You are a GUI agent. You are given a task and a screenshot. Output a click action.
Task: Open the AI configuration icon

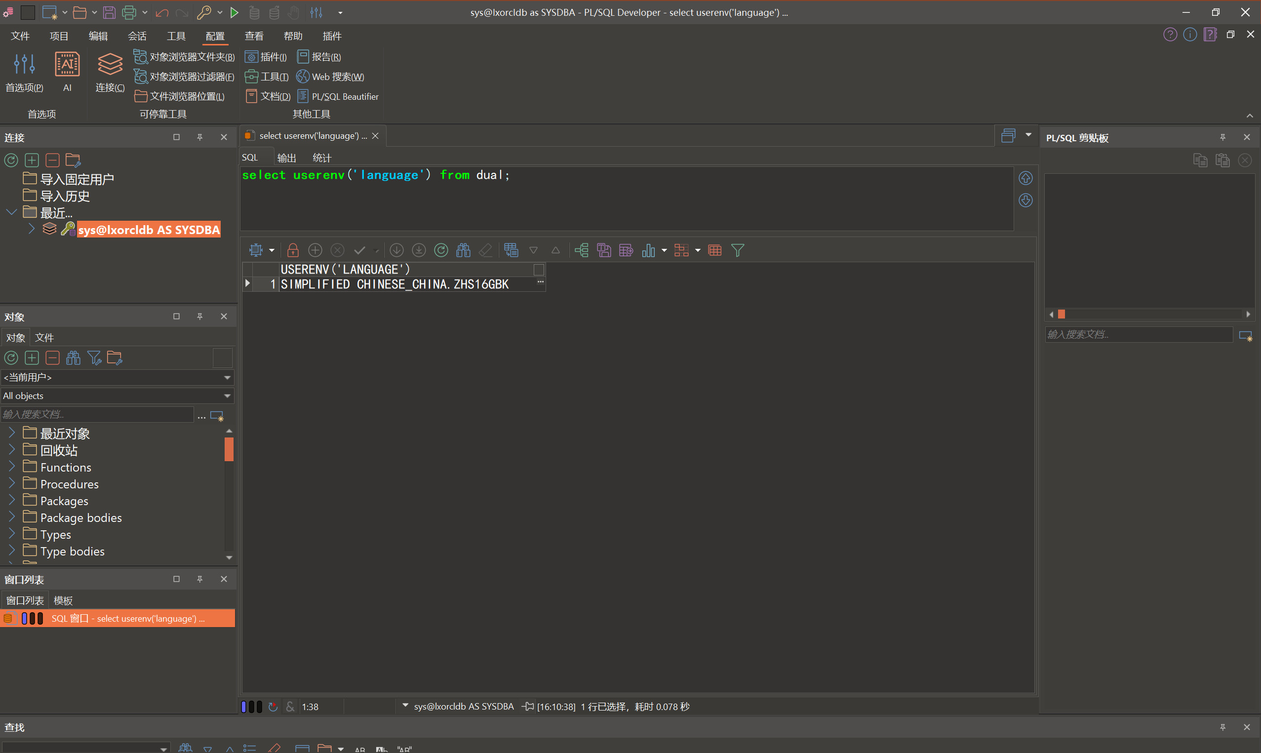point(67,65)
